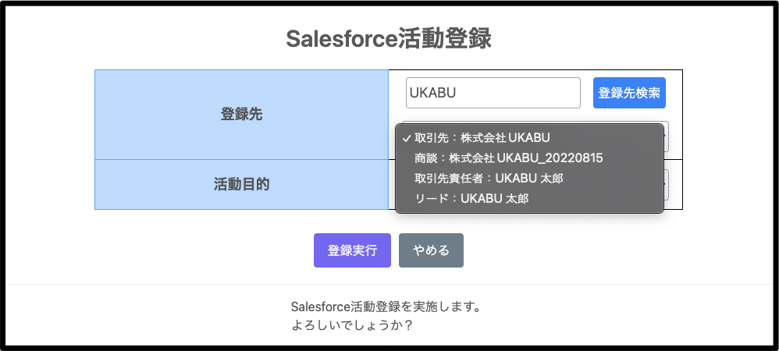Click the blue 登録先 label cell
Screen dimensions: 779x351
pos(241,114)
